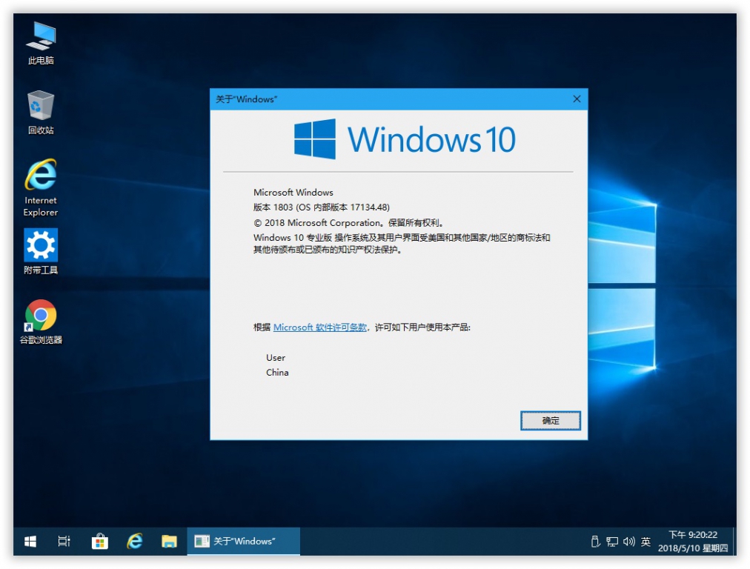
Task: Click the USB safely remove tray icon
Action: pos(596,542)
